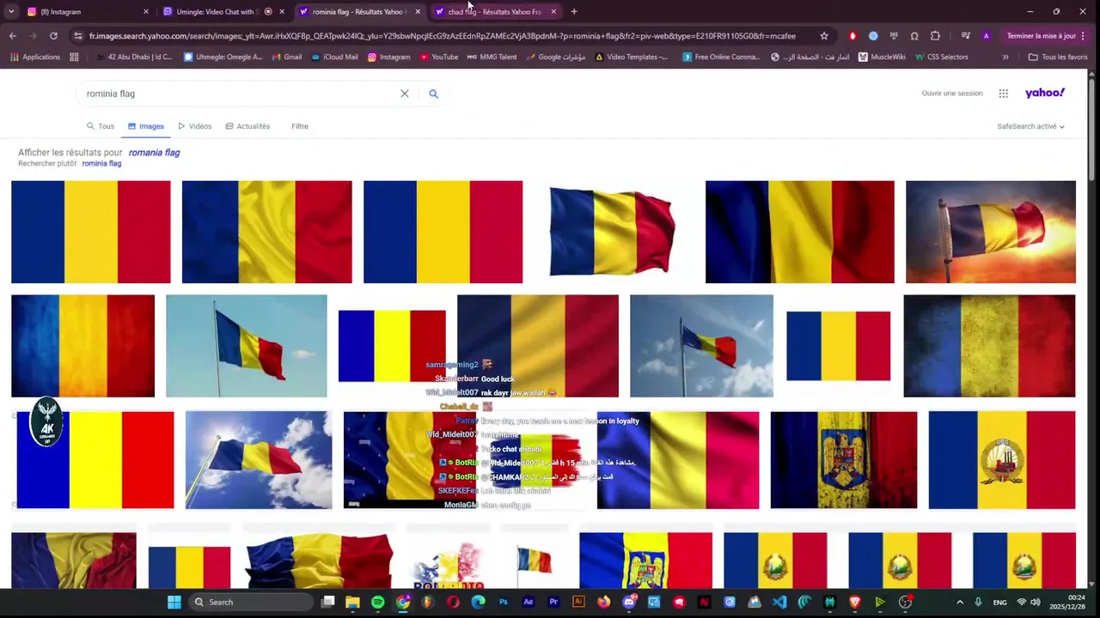
Task: Open Brave browser from the taskbar
Action: 855,602
